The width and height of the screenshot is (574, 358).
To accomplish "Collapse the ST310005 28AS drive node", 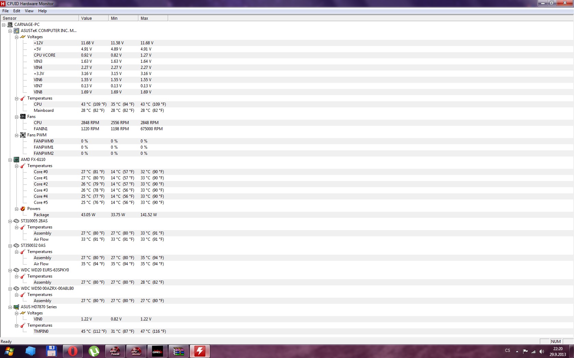I will (x=10, y=221).
